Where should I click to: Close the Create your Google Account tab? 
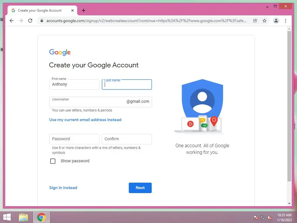click(72, 10)
